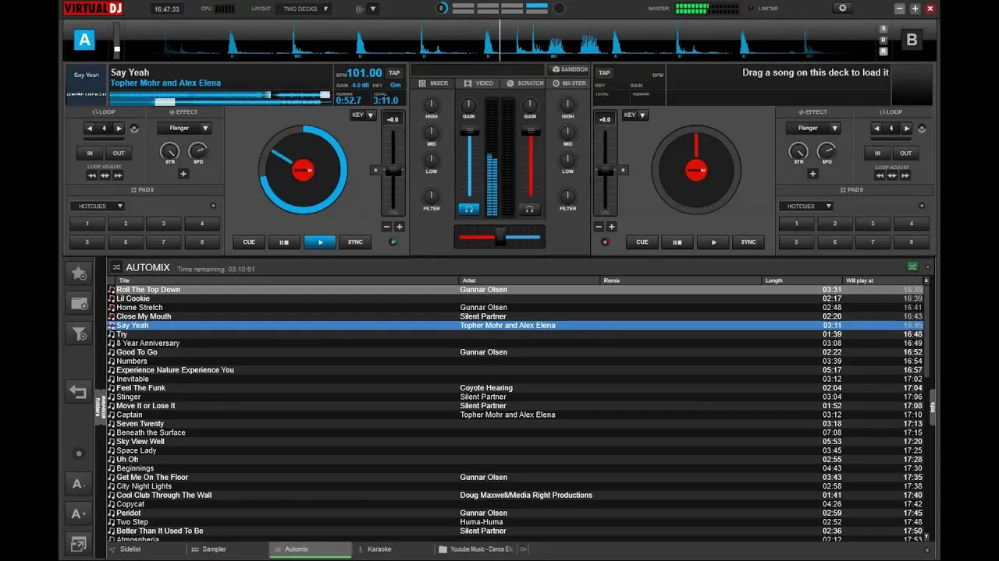
Task: Toggle the record dot in the browser sidebar
Action: (78, 453)
